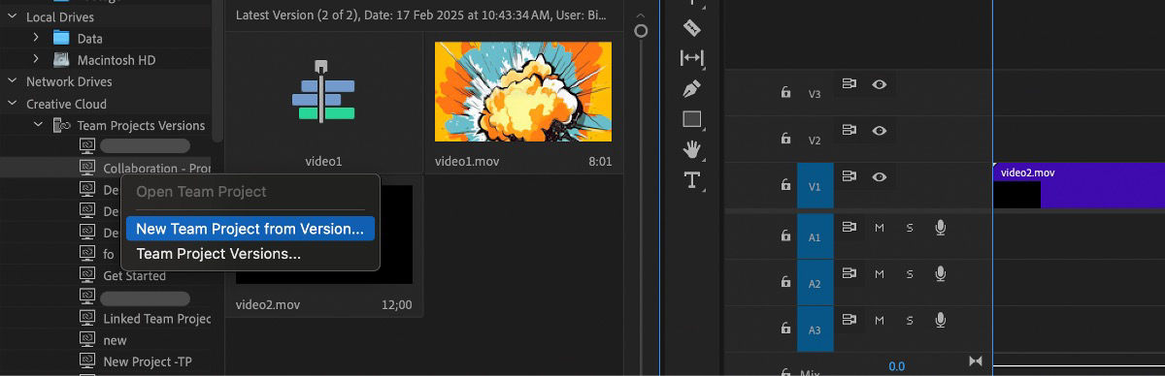
Task: Hide track V3 output with eye icon
Action: (x=880, y=84)
